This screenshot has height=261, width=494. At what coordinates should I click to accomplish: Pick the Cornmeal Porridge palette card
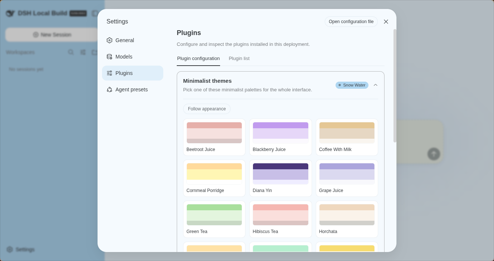(214, 178)
